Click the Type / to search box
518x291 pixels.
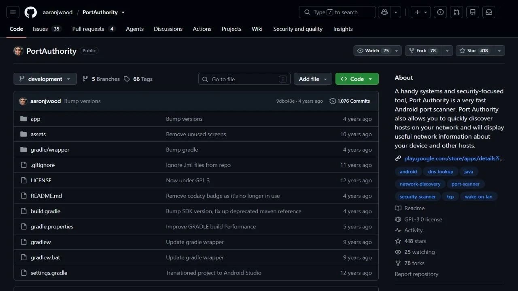337,12
